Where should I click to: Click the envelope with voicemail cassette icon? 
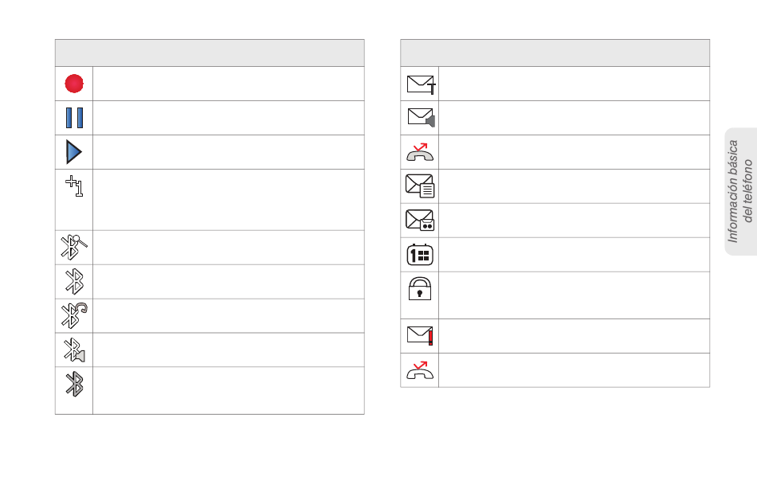click(x=420, y=221)
